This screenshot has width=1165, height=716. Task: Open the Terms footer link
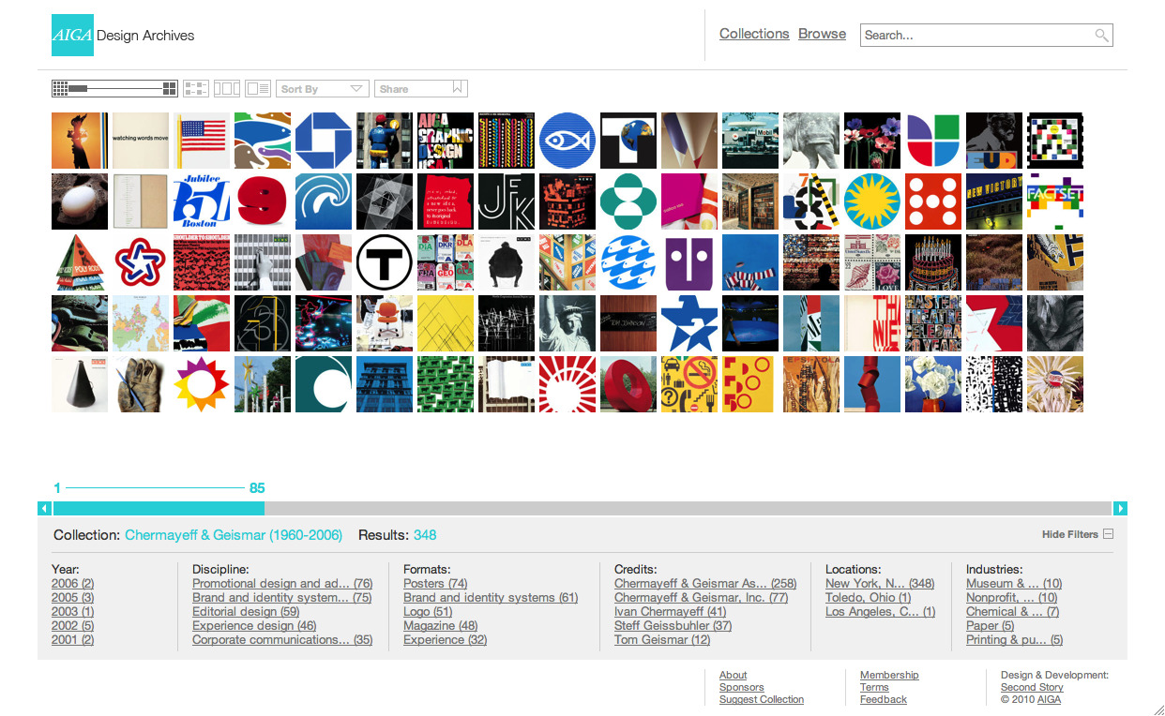pos(874,687)
